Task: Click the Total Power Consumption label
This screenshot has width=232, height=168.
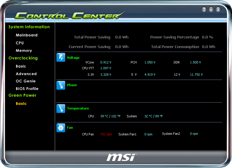Action: (175, 47)
